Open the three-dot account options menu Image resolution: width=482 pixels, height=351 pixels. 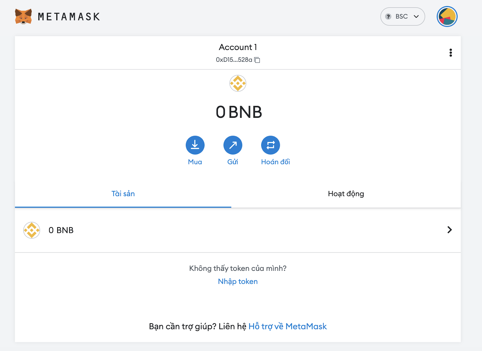[451, 53]
